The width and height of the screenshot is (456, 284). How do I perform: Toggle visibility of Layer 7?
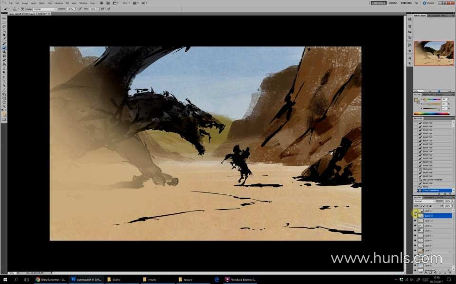[x=415, y=250]
